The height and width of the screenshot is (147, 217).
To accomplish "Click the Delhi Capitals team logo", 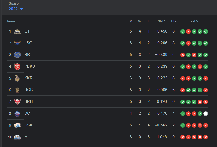I will pyautogui.click(x=17, y=113).
